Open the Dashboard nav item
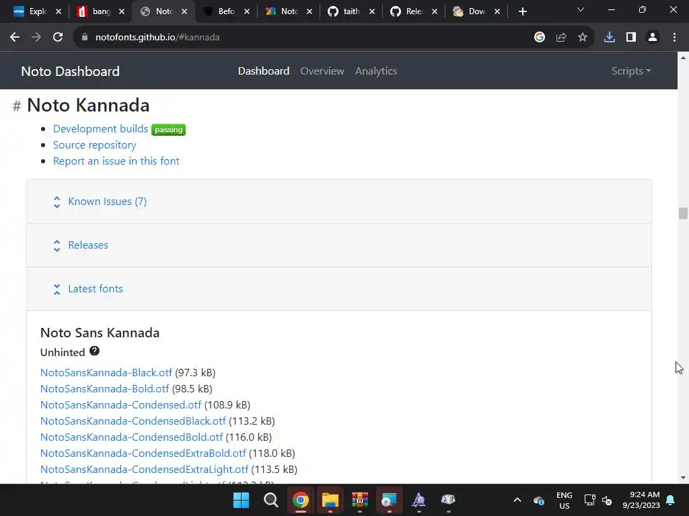This screenshot has width=689, height=516. [x=264, y=71]
